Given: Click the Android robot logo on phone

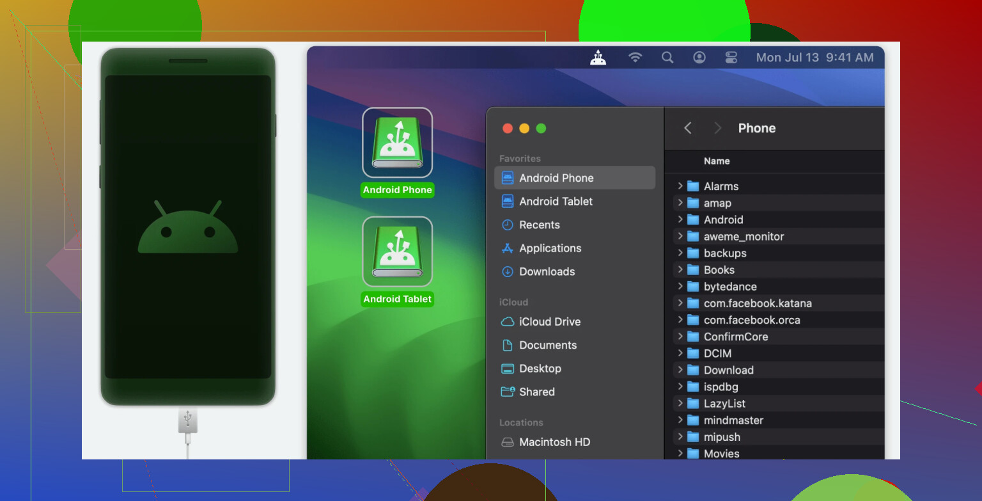Looking at the screenshot, I should 188,227.
